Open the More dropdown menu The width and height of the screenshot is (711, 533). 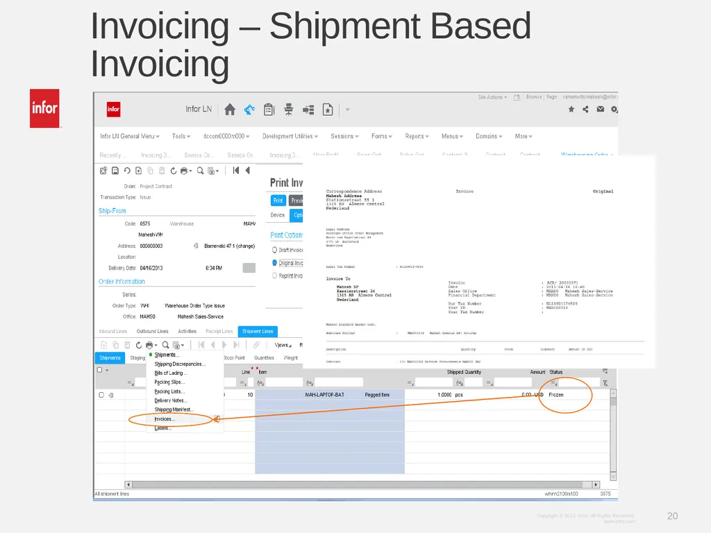click(x=524, y=136)
